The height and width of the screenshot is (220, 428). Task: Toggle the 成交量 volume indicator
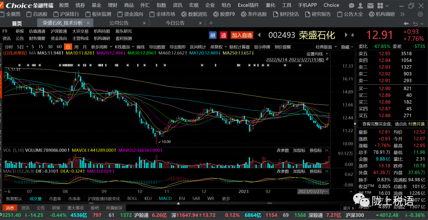click(x=36, y=199)
